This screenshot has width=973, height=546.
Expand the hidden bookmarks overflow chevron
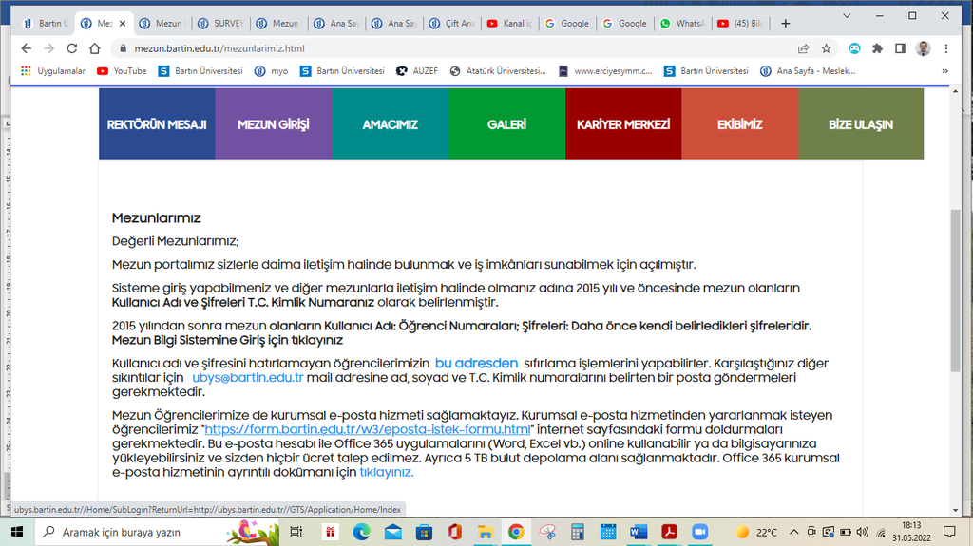click(945, 71)
